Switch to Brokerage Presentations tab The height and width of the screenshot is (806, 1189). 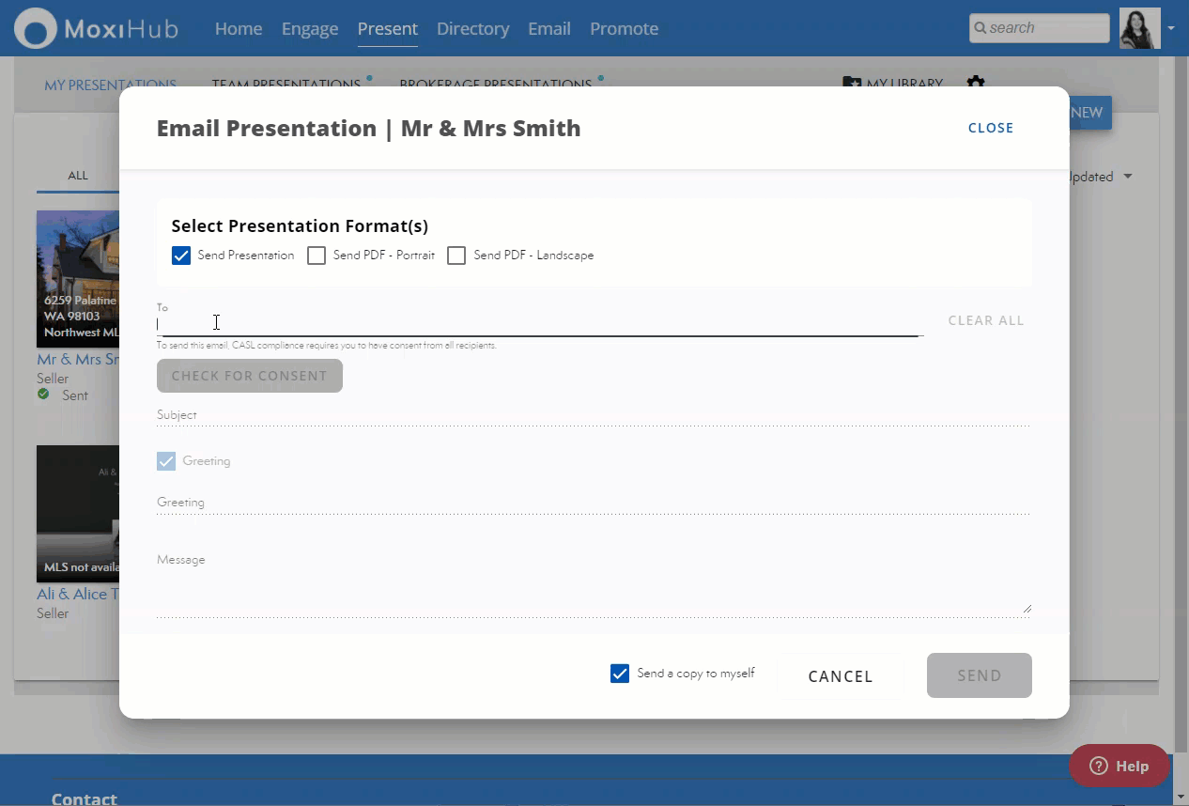[x=496, y=85]
